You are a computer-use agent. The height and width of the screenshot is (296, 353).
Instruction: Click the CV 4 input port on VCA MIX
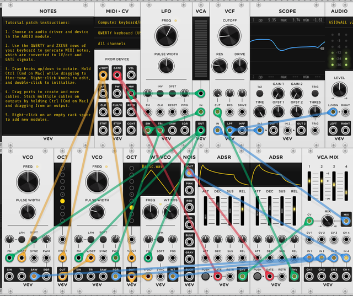(x=346, y=239)
